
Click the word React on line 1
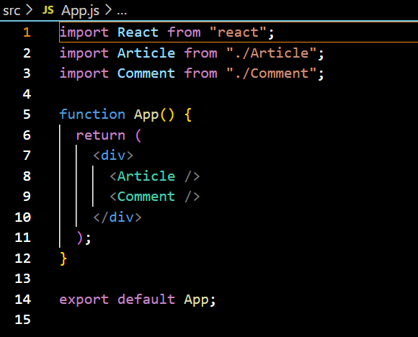click(x=138, y=32)
